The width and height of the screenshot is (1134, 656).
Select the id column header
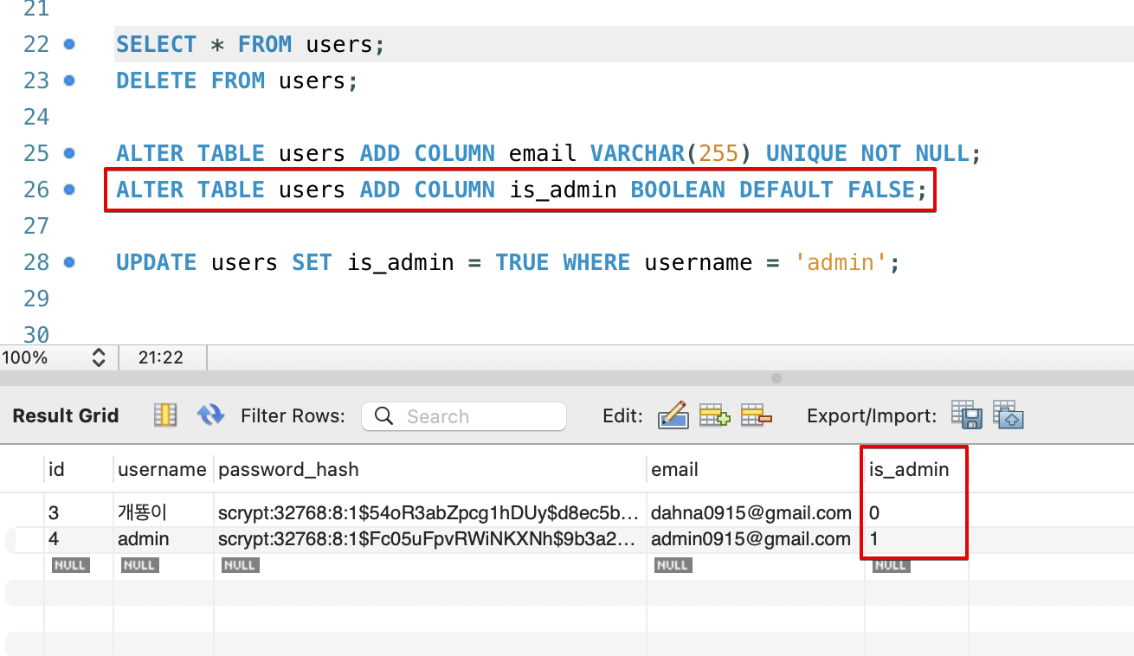tap(79, 470)
